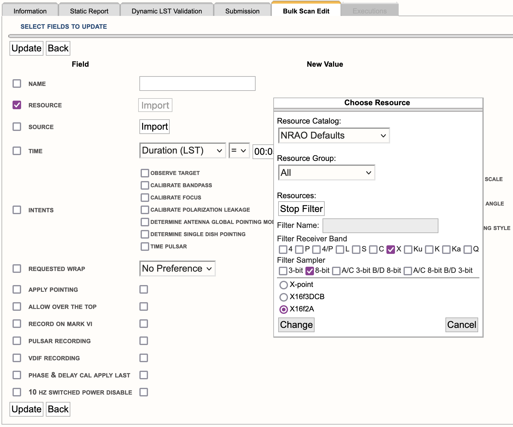This screenshot has width=513, height=427.
Task: Select the X16f3DCB resource option
Action: (284, 297)
